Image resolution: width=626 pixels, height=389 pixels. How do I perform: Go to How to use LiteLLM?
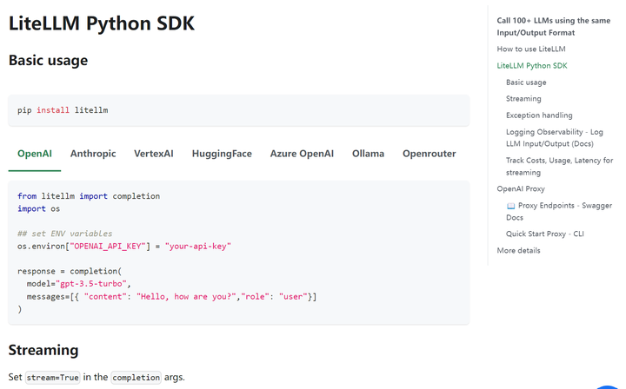click(x=530, y=49)
